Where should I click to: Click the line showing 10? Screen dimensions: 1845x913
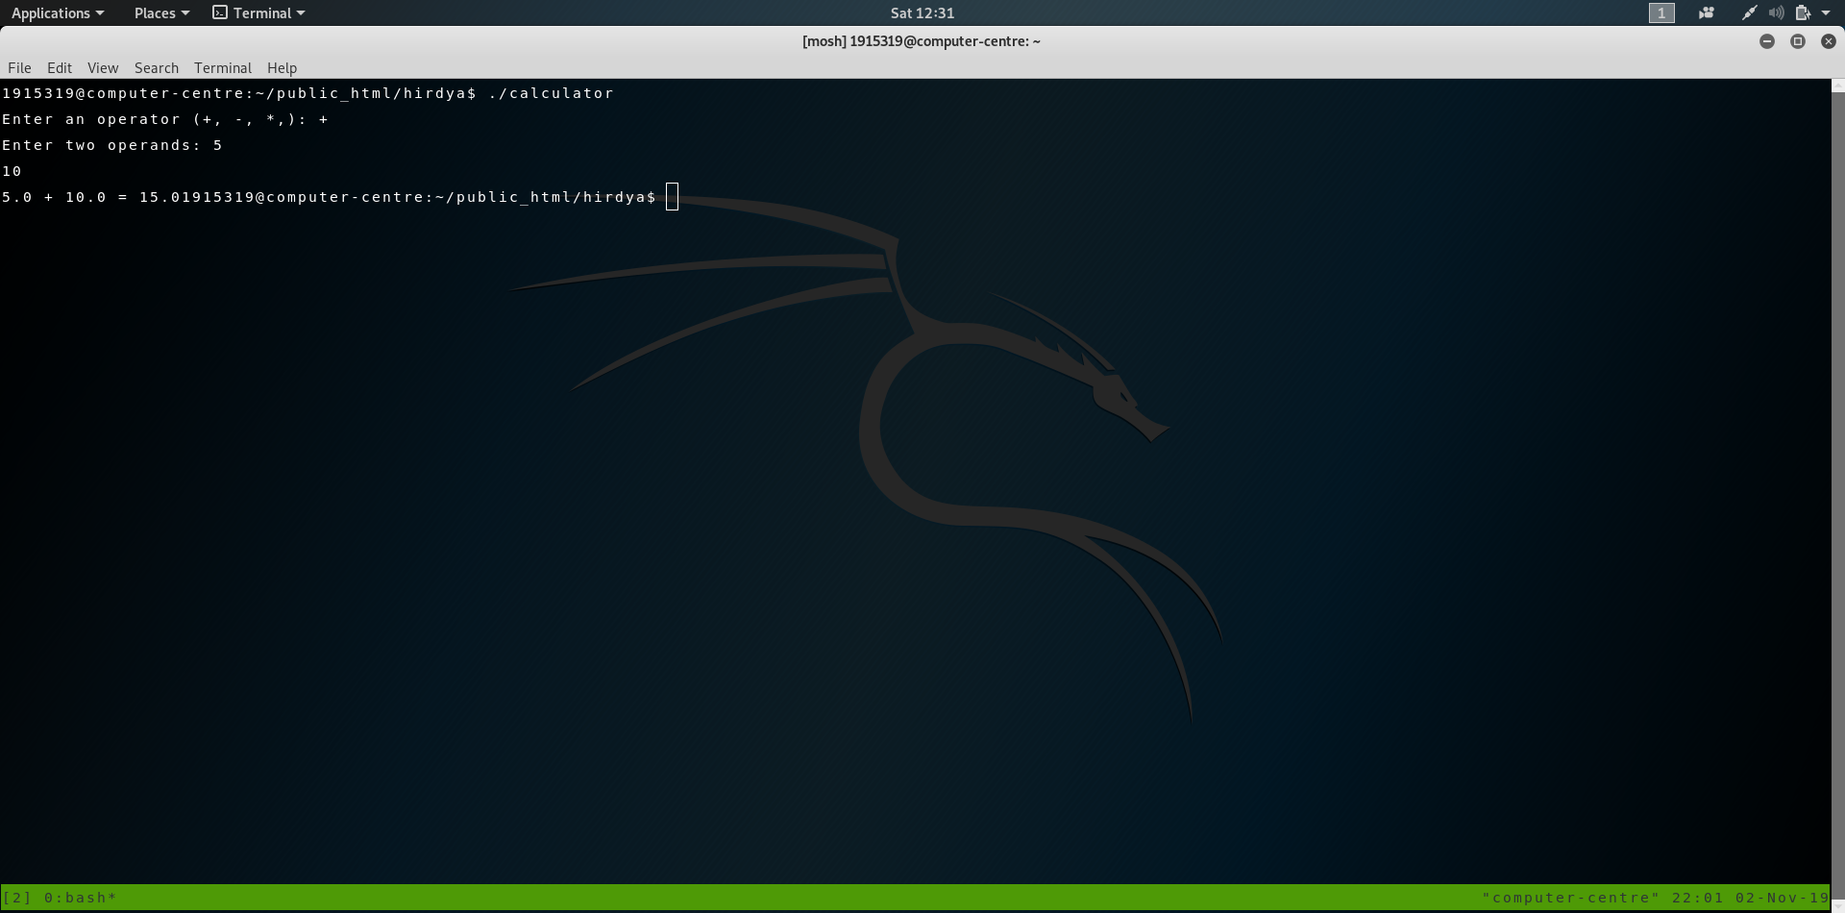tap(12, 171)
